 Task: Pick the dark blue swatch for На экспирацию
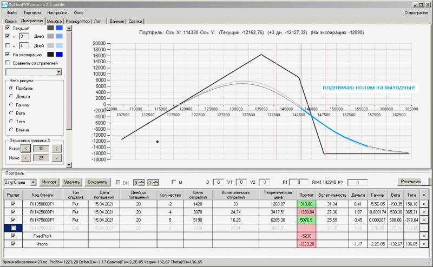(x=59, y=55)
